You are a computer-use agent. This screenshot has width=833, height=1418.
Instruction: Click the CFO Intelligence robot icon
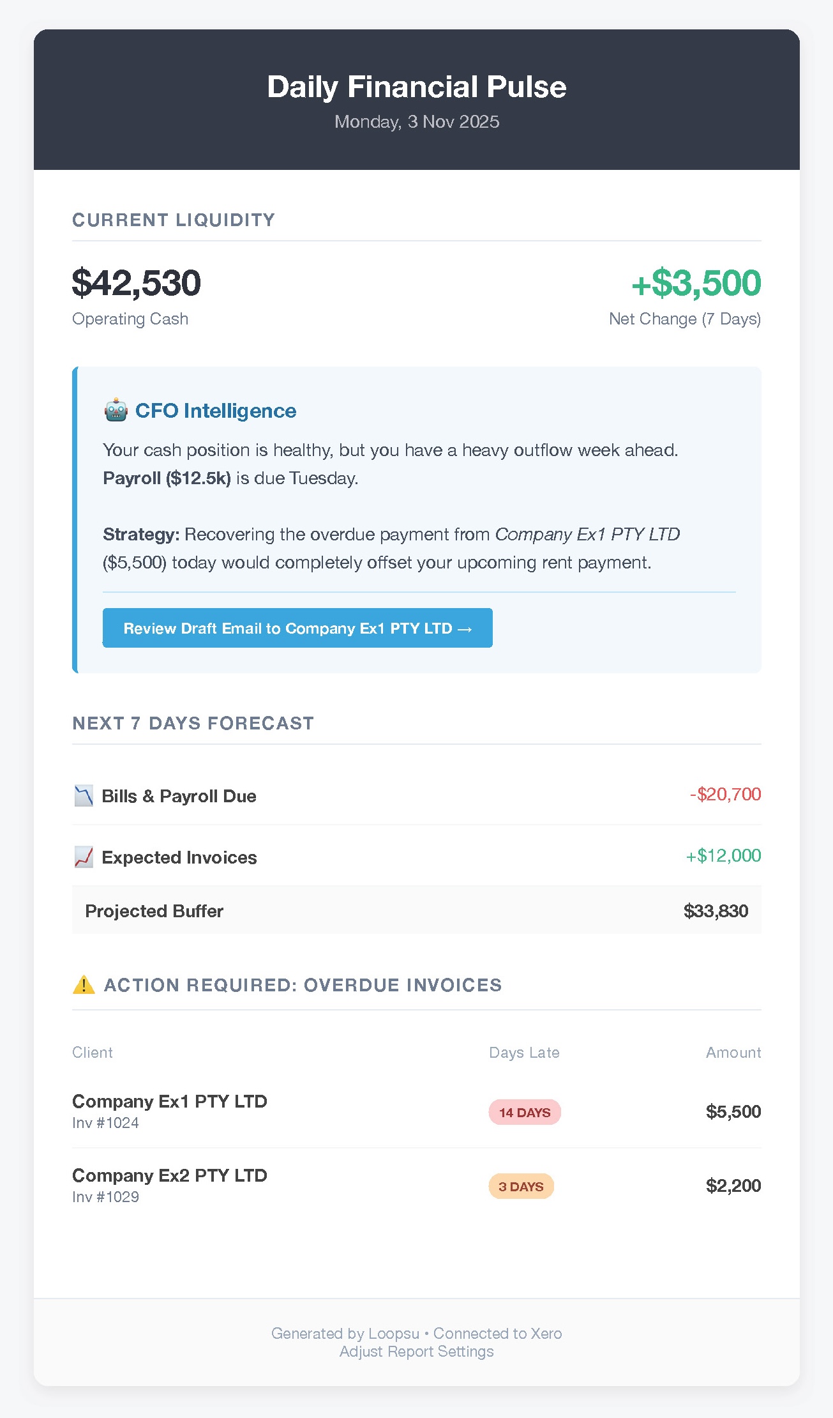click(x=116, y=411)
